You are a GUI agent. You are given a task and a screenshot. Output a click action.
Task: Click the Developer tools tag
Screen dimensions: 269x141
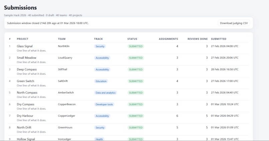104,105
